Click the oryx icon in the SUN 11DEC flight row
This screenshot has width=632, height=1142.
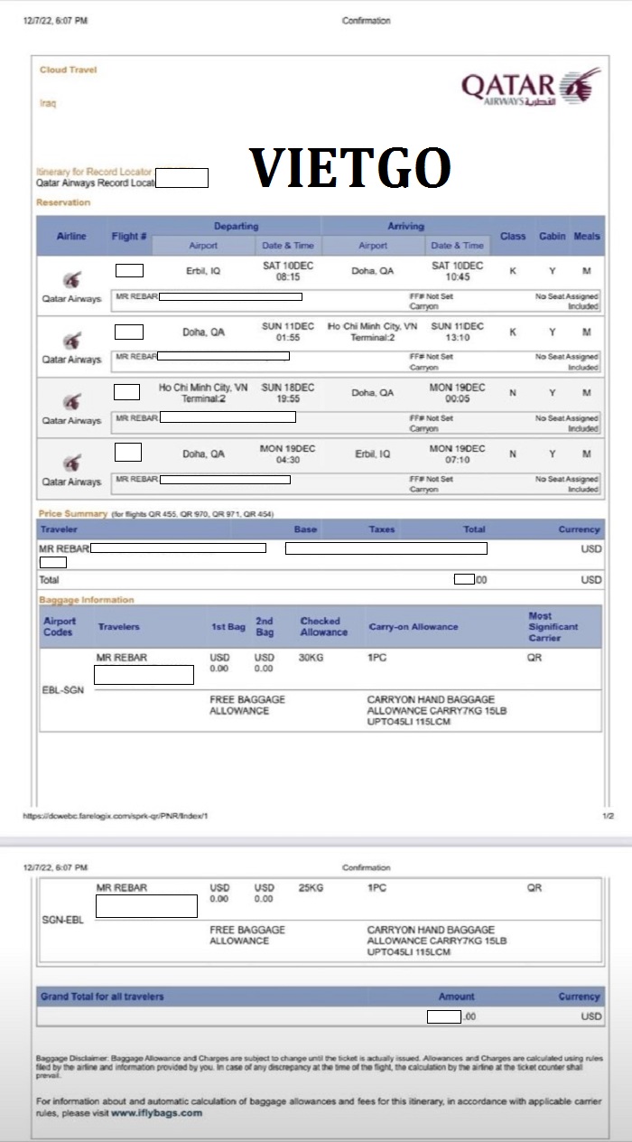coord(70,341)
